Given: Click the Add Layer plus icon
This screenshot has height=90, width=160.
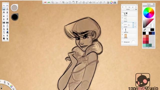Looking at the screenshot, I should click(x=123, y=7).
